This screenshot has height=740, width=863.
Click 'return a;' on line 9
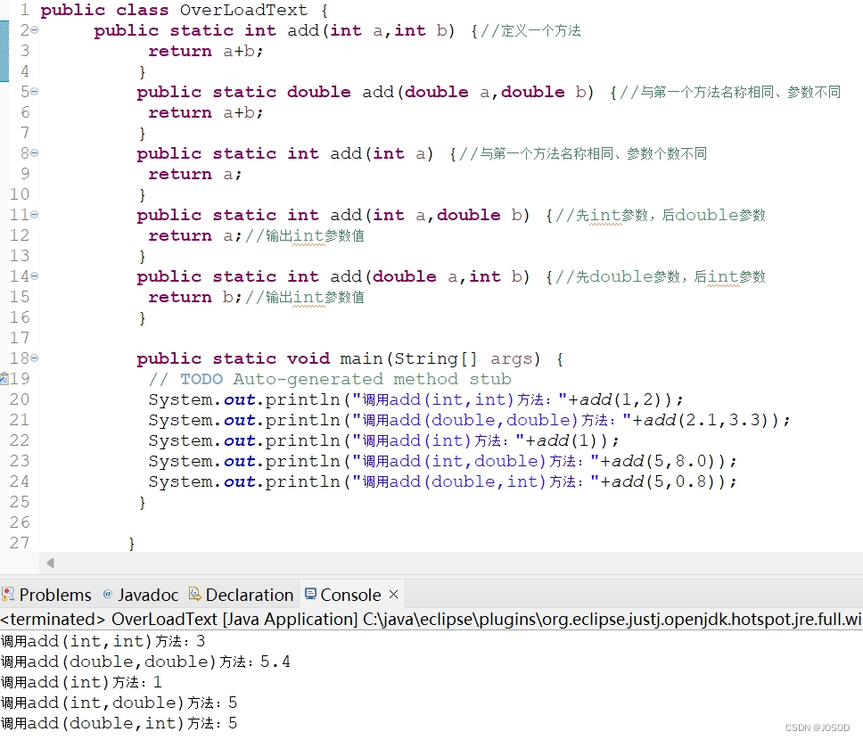coord(195,175)
